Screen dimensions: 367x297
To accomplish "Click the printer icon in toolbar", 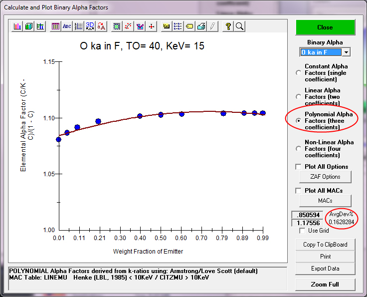I will coord(201,26).
